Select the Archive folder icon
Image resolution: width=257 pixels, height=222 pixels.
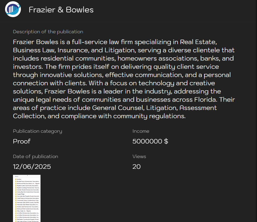tap(16, 179)
